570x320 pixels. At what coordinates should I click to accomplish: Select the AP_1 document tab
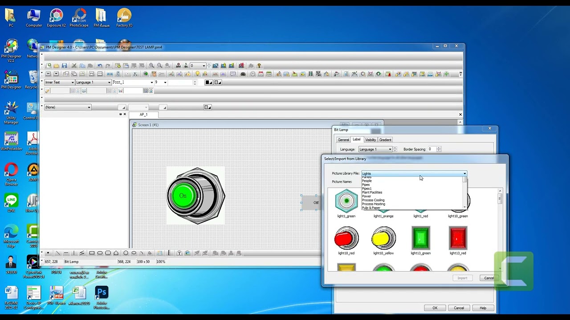pyautogui.click(x=143, y=115)
